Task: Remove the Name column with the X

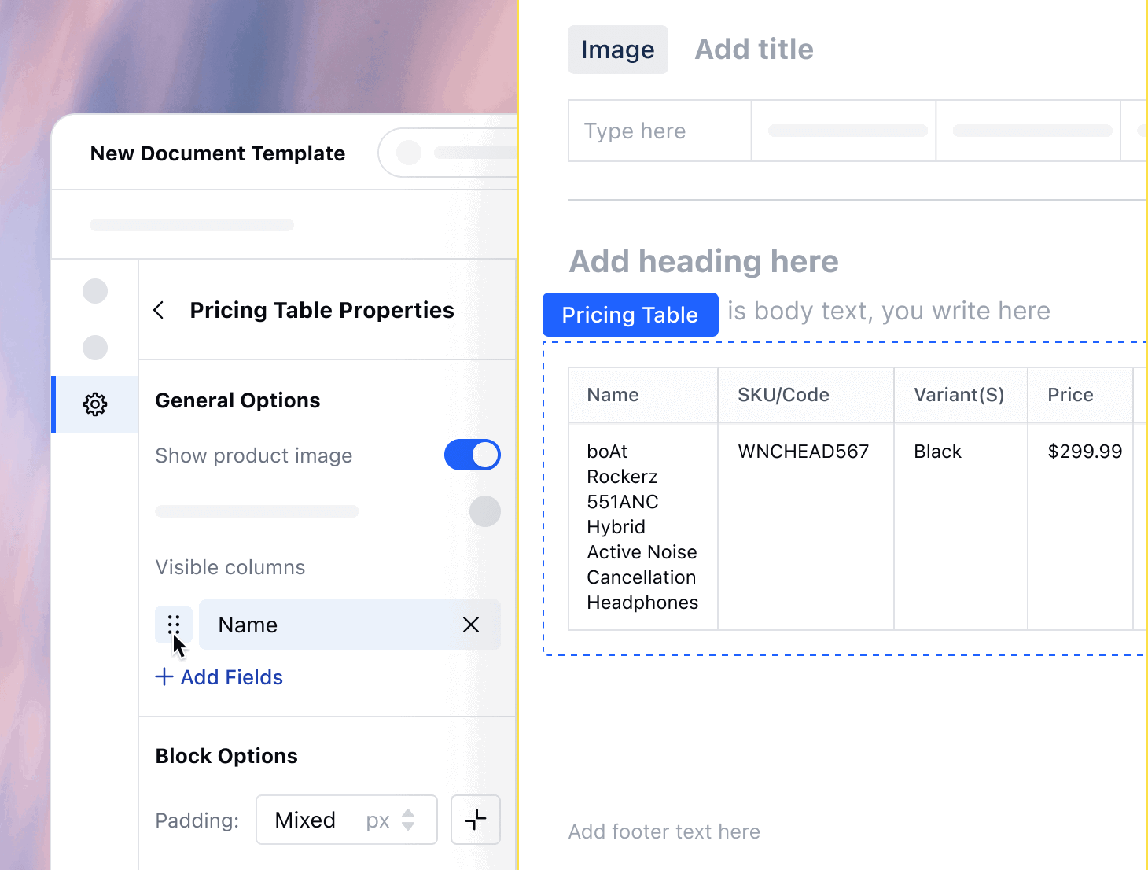Action: tap(471, 625)
